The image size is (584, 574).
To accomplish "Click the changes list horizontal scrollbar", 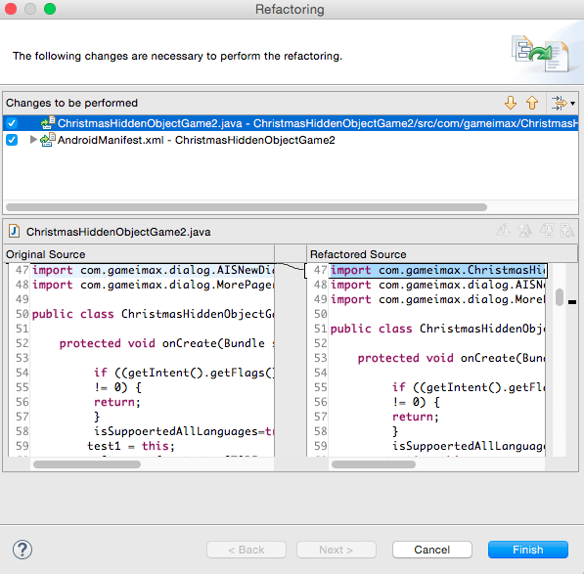I will [x=247, y=207].
